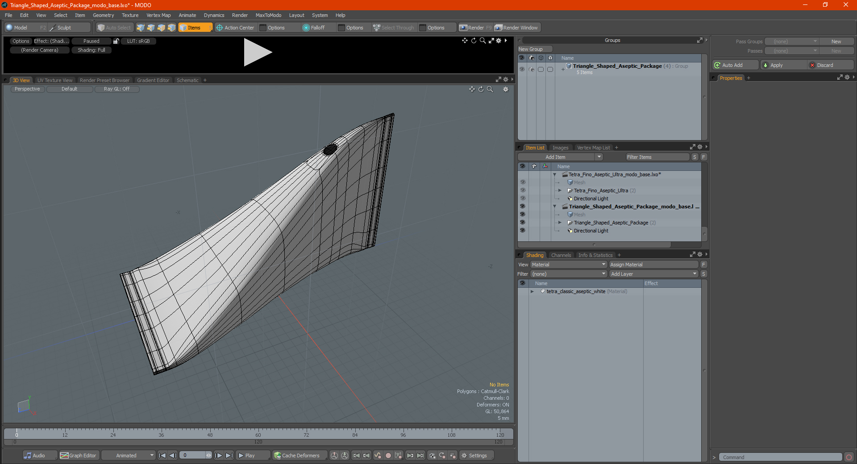The image size is (857, 464).
Task: Click frame 60 on the timeline ruler
Action: [258, 434]
